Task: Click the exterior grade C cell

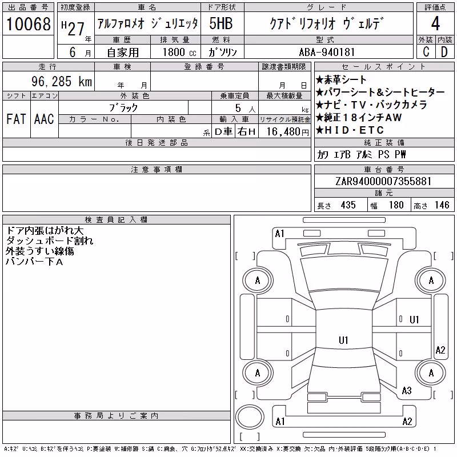Action: click(426, 51)
